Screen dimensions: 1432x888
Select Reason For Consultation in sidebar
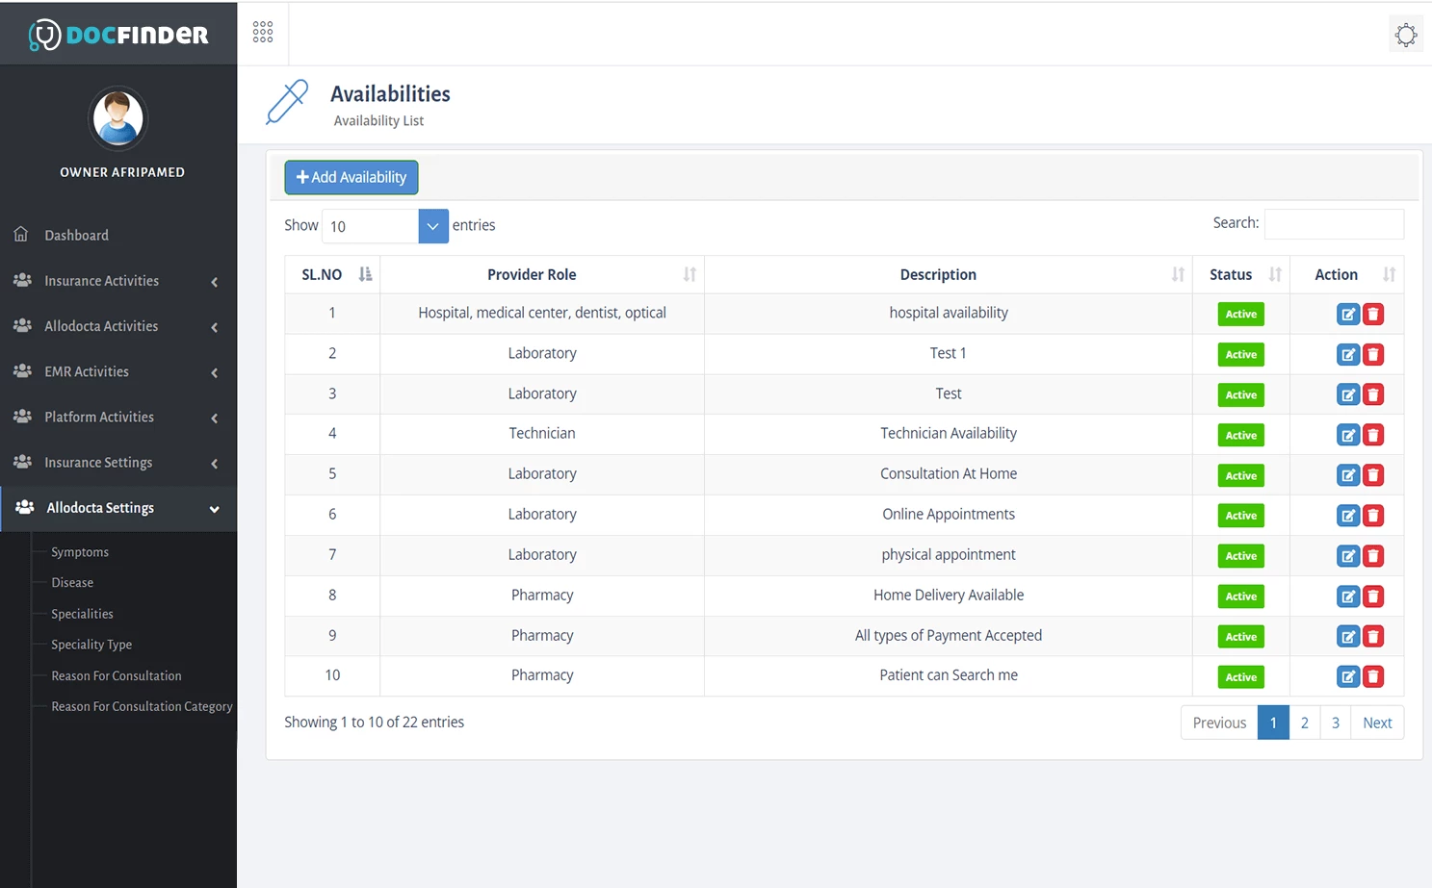[x=115, y=675]
